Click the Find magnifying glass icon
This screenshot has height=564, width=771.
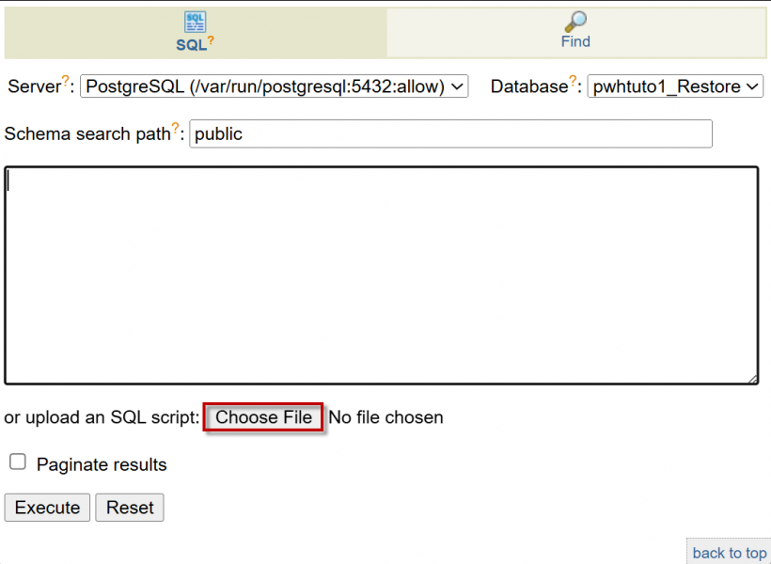coord(575,22)
